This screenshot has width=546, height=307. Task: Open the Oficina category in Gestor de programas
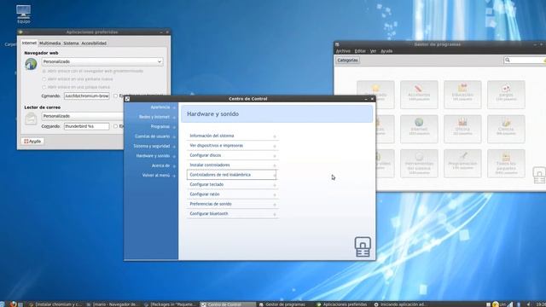[462, 129]
